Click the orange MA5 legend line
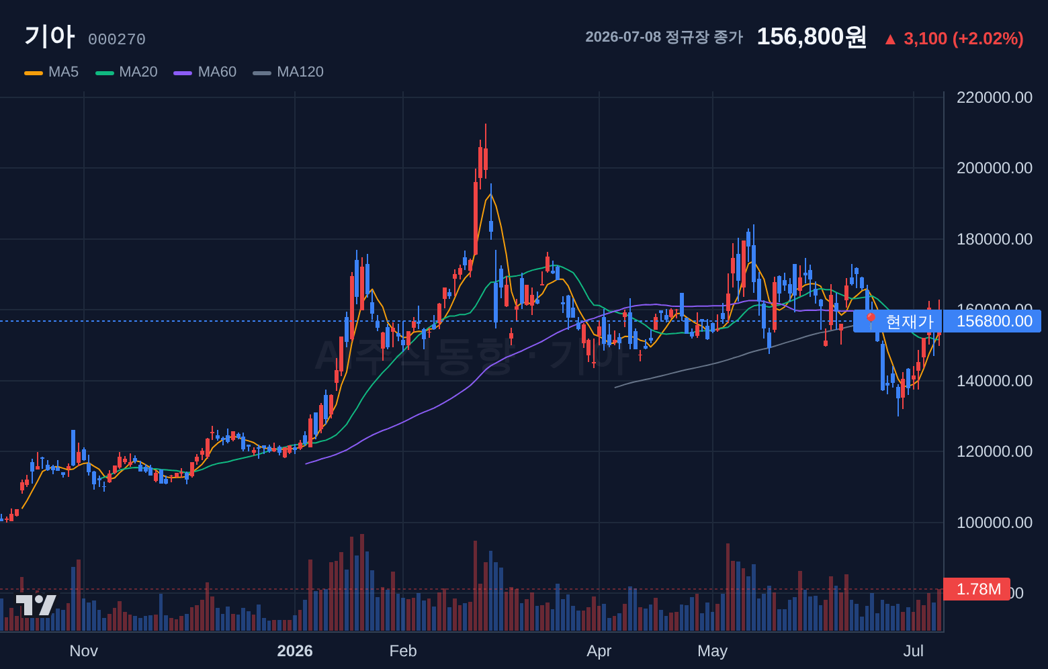The width and height of the screenshot is (1048, 669). tap(34, 73)
